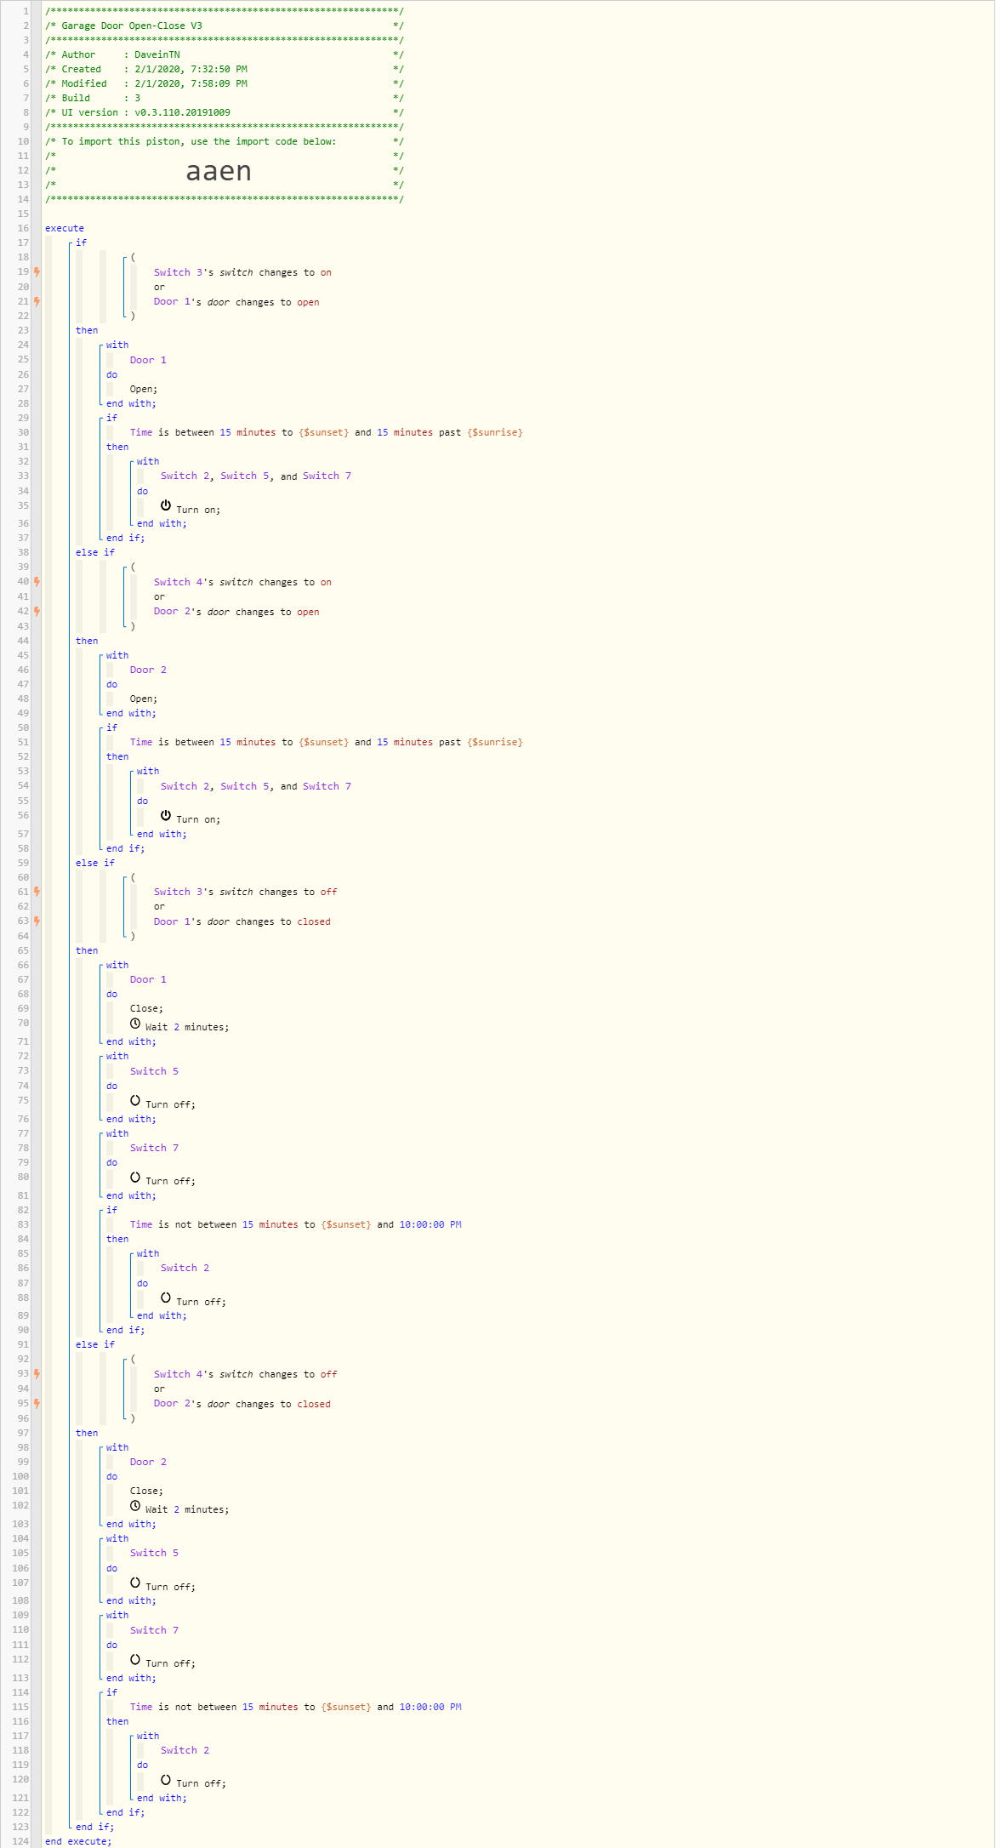Click the power icon on line 56
The height and width of the screenshot is (1848, 1002).
[x=166, y=815]
